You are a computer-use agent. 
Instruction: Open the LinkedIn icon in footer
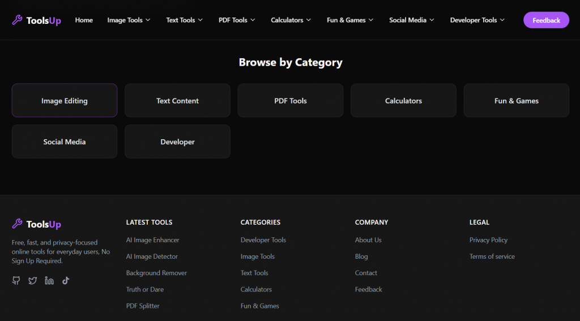49,280
